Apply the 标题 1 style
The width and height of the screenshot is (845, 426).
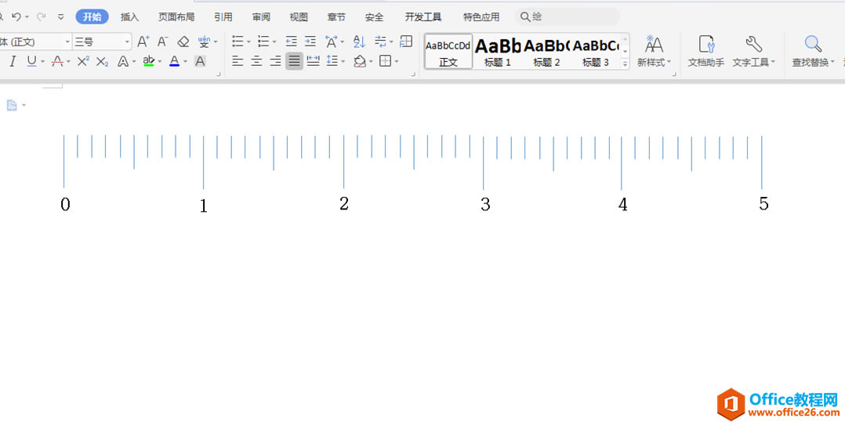click(x=498, y=52)
